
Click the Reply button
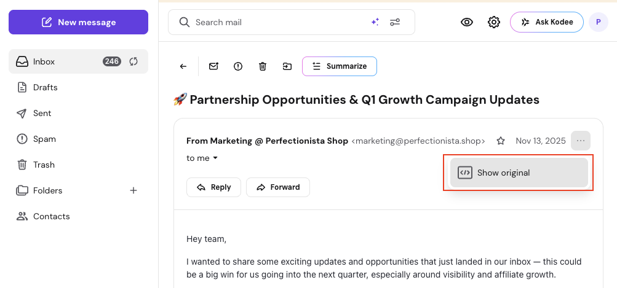click(x=213, y=187)
